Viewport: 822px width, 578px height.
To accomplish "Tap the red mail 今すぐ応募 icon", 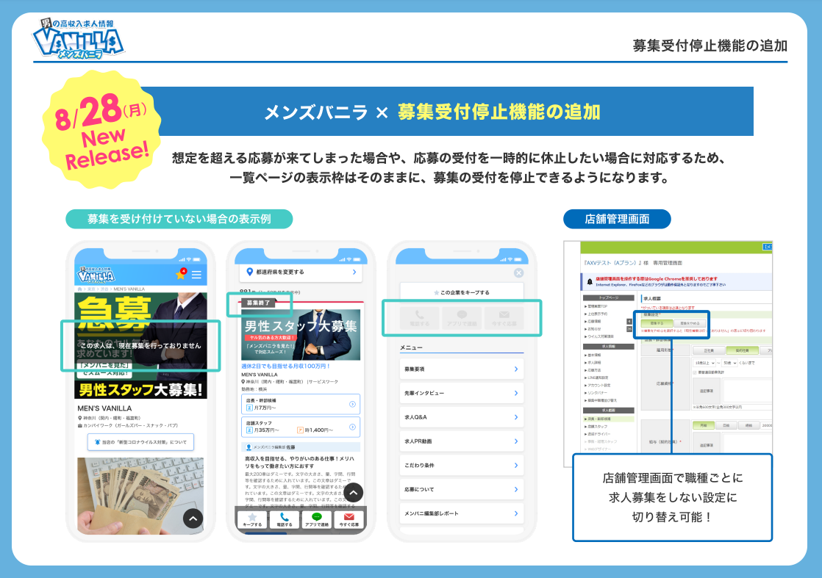I will pos(349,516).
